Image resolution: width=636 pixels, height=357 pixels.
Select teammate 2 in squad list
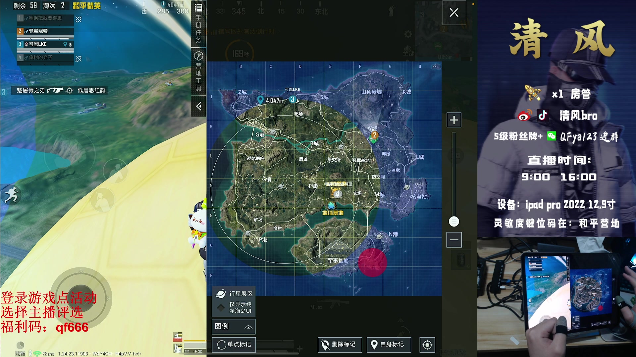[45, 32]
